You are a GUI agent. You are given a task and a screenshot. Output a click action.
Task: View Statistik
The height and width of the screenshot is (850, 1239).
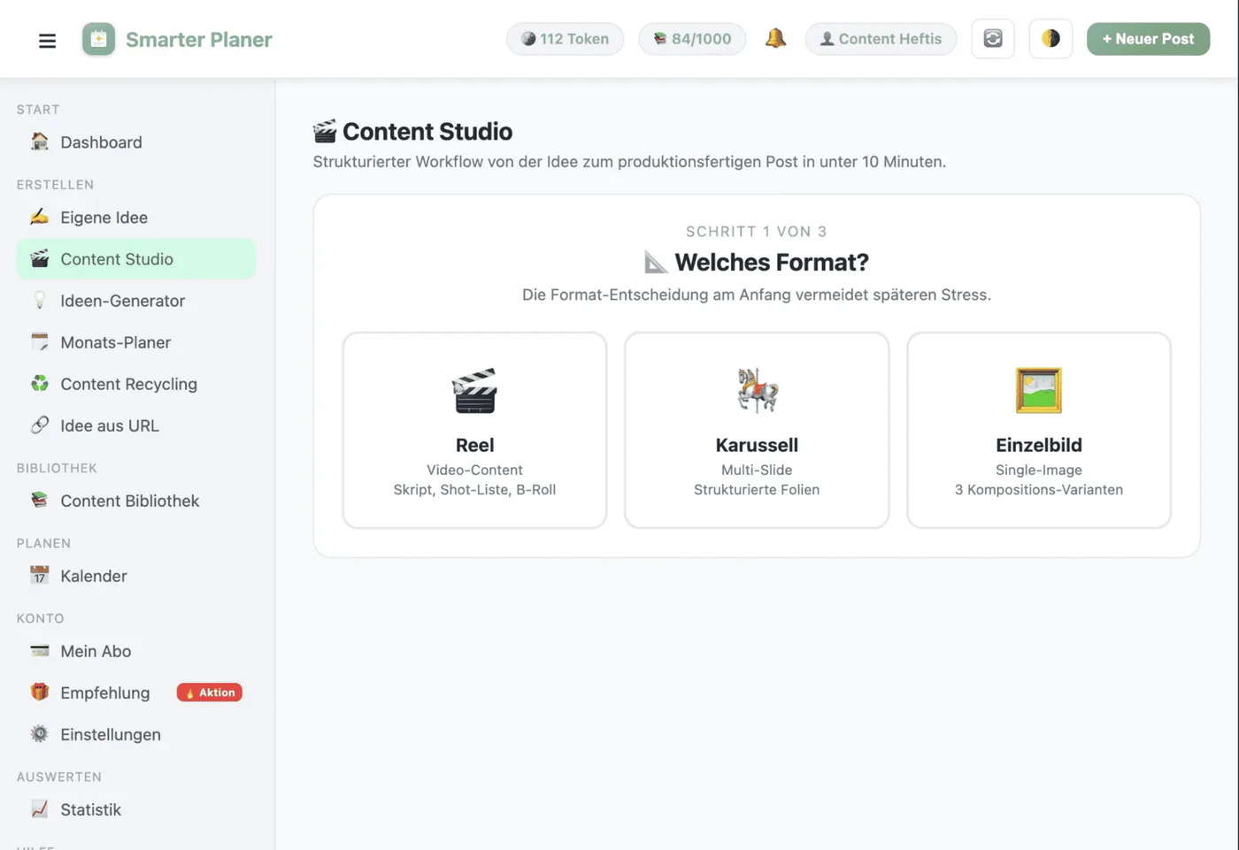coord(136,809)
